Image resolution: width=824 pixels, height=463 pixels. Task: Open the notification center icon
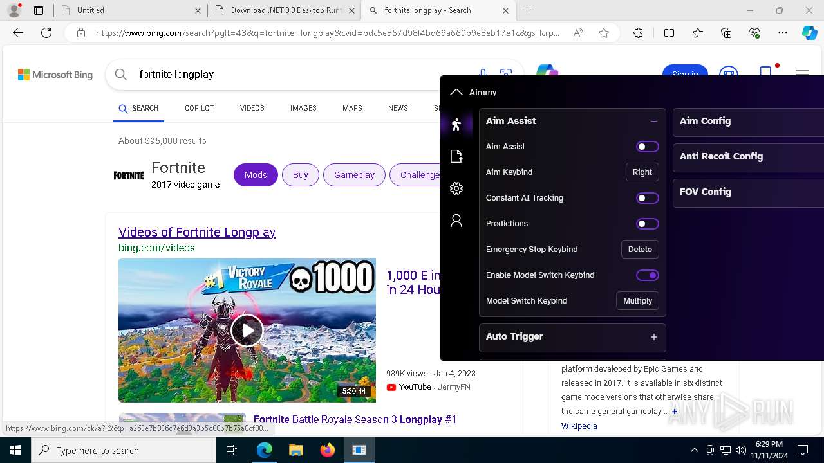pos(803,450)
